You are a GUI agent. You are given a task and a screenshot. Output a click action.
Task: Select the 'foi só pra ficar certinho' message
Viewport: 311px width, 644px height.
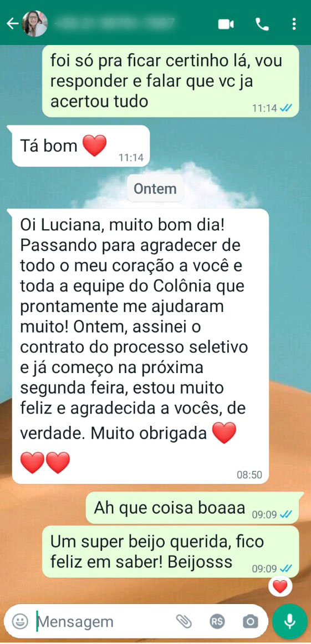click(171, 81)
